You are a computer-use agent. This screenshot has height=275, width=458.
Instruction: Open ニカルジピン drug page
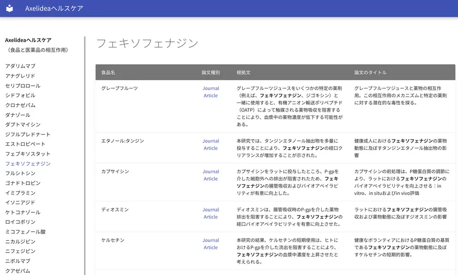20,241
